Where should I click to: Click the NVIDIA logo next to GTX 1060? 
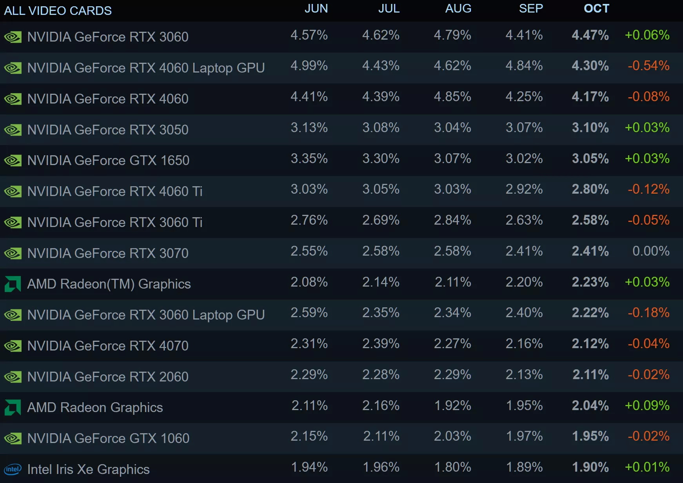[13, 439]
